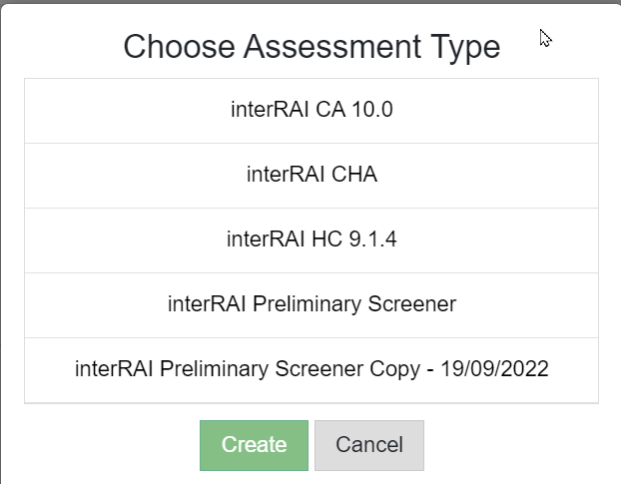Image resolution: width=621 pixels, height=484 pixels.
Task: Highlight the first assessment type row
Action: (x=311, y=110)
